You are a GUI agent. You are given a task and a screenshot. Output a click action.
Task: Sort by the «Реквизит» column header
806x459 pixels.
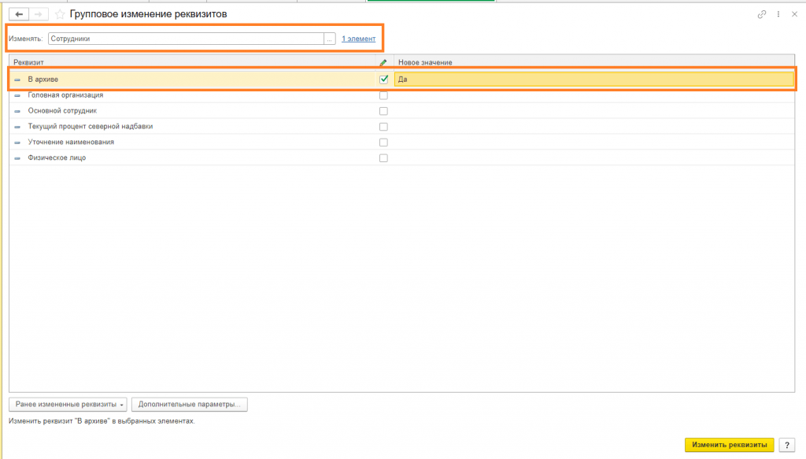pyautogui.click(x=189, y=62)
